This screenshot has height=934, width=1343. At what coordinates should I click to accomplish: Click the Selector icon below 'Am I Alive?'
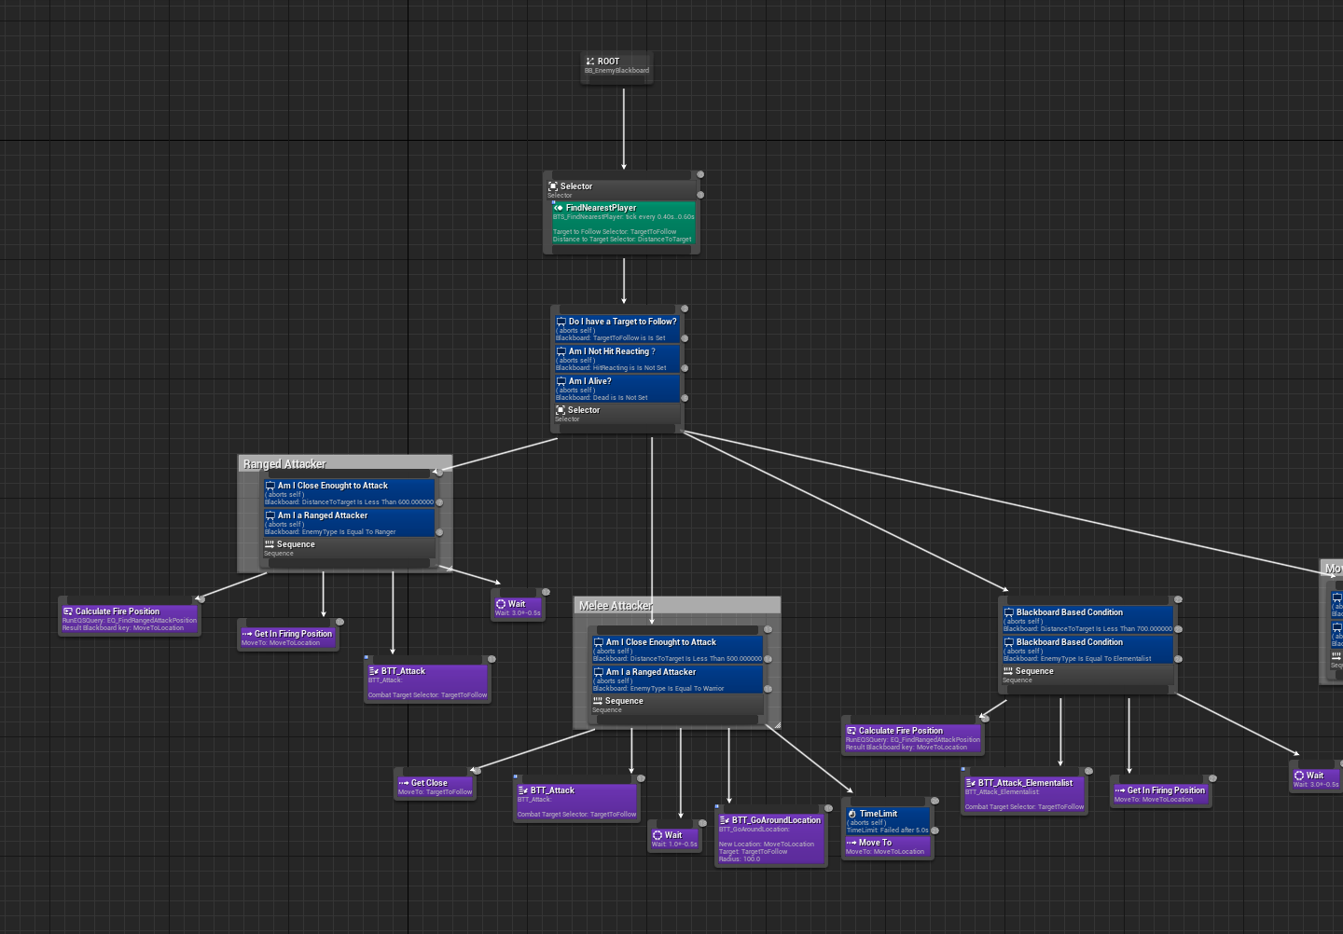click(x=561, y=410)
